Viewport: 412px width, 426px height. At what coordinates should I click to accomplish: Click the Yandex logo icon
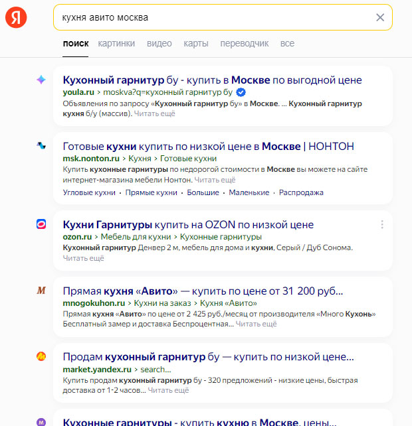pyautogui.click(x=16, y=18)
